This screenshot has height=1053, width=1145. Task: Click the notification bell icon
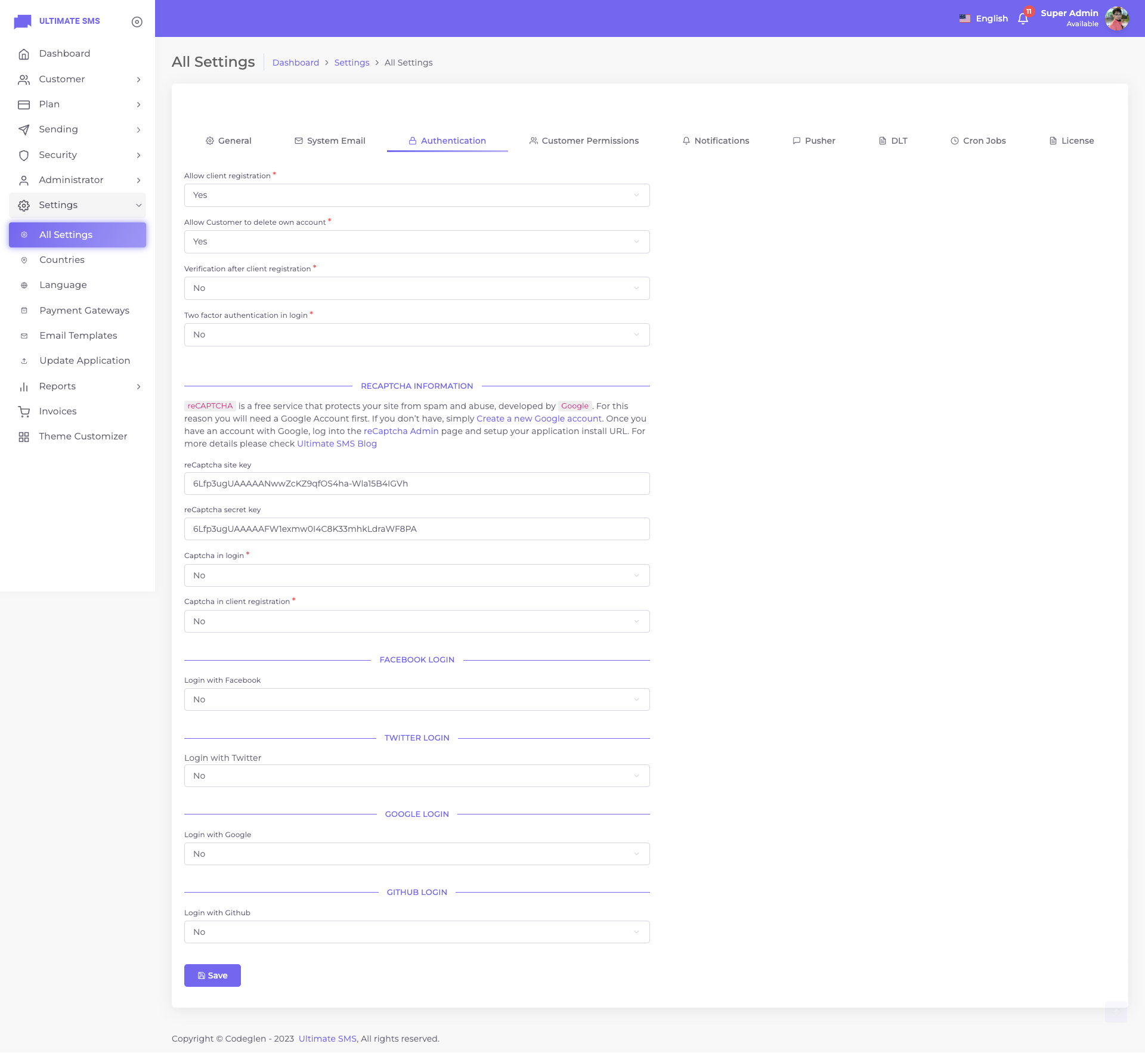pyautogui.click(x=1023, y=18)
